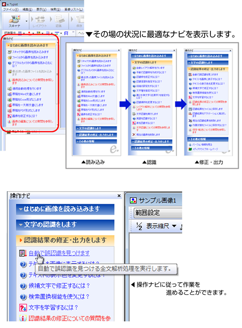Click icon beside 連続自動処理を行います in main window
The width and height of the screenshot is (242, 328).
[9, 89]
